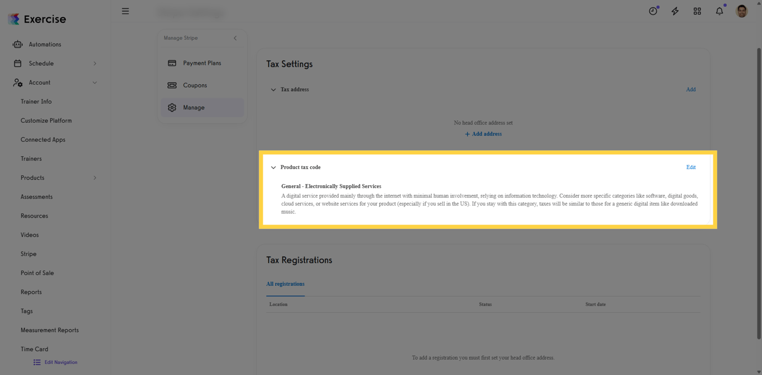Collapse the Tax address section

[x=273, y=89]
